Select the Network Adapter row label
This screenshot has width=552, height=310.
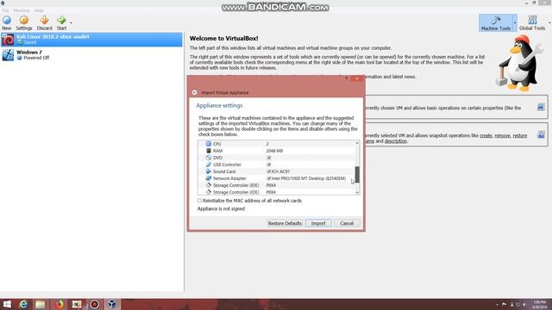[229, 178]
